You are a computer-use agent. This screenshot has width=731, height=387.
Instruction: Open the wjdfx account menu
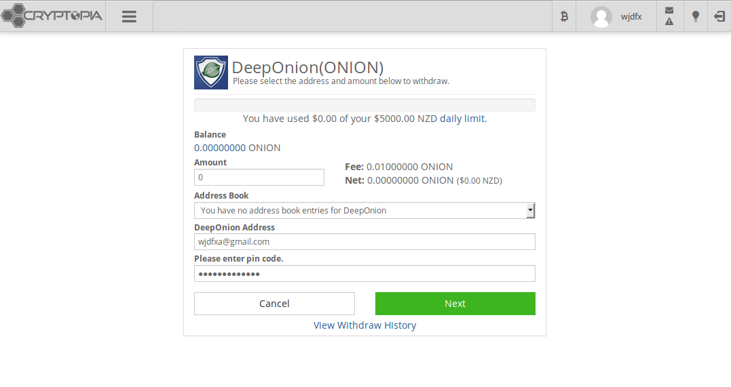tap(631, 17)
